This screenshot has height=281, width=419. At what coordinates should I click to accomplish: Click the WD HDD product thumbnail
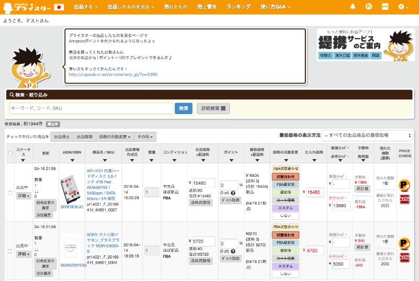pos(70,190)
